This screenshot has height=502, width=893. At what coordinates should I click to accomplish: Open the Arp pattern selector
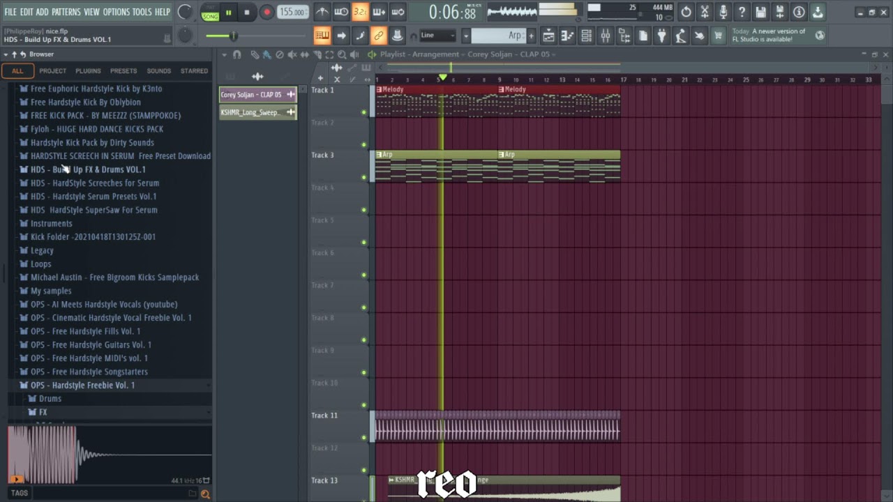coord(498,36)
